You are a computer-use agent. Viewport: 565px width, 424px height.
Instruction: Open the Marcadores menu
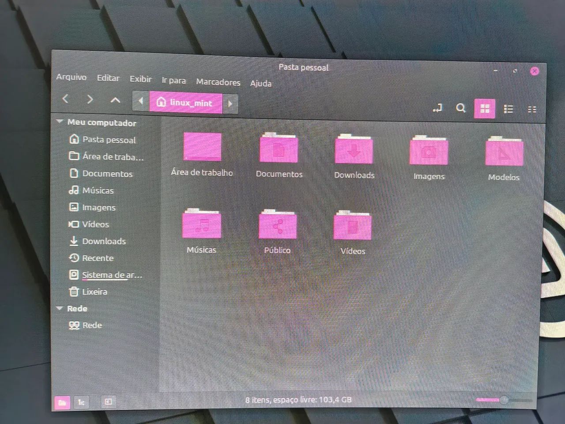pyautogui.click(x=218, y=82)
